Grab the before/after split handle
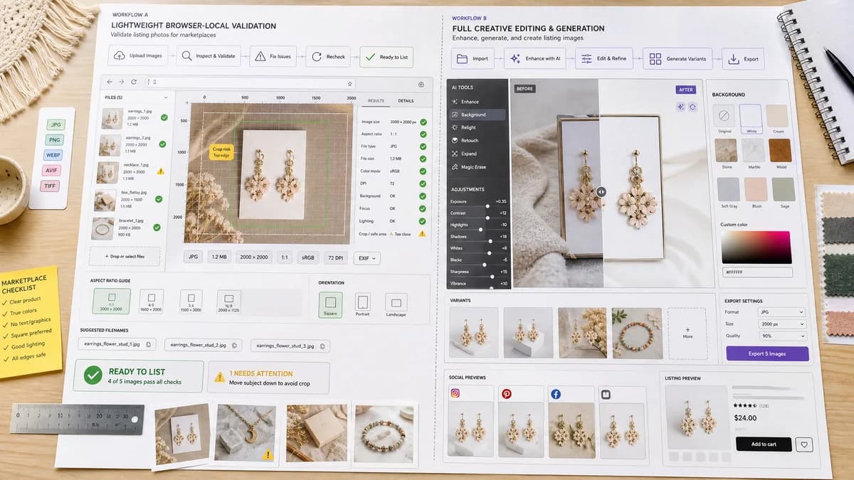 (x=601, y=191)
